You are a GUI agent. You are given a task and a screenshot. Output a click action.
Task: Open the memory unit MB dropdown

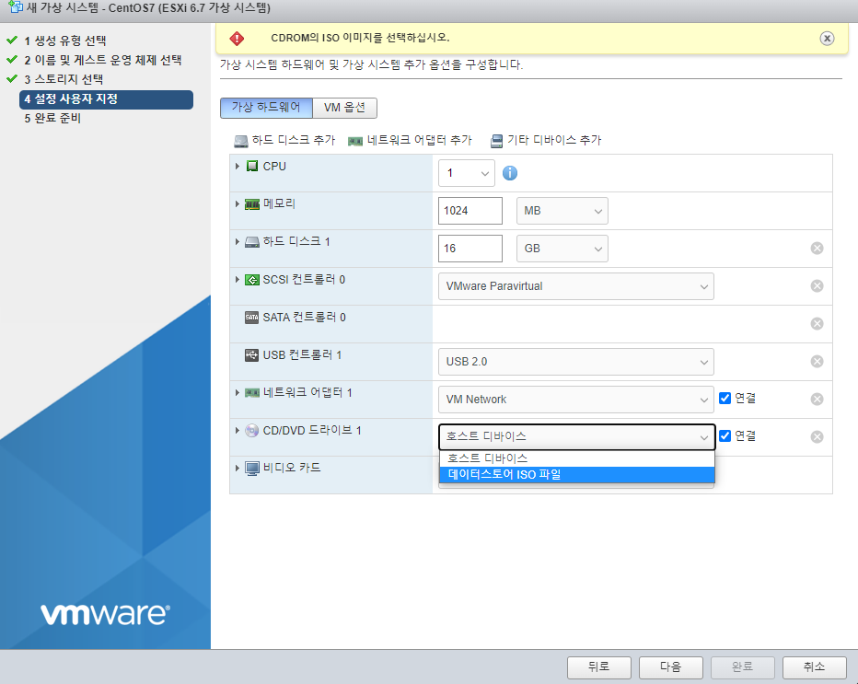pyautogui.click(x=562, y=211)
